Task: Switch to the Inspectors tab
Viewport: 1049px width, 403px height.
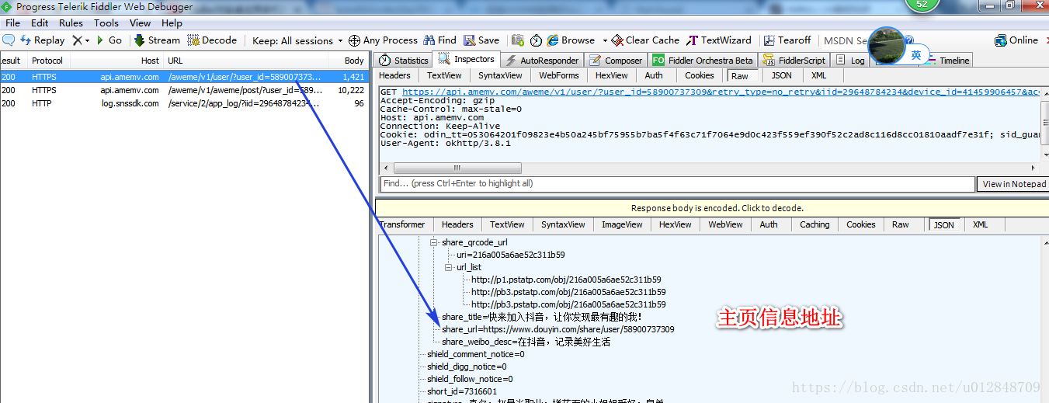Action: (466, 59)
